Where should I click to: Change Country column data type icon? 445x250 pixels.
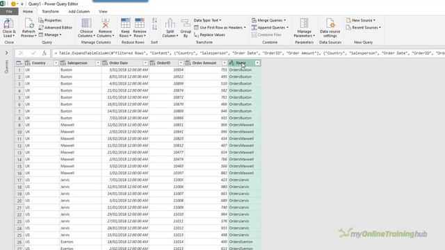tap(28, 63)
